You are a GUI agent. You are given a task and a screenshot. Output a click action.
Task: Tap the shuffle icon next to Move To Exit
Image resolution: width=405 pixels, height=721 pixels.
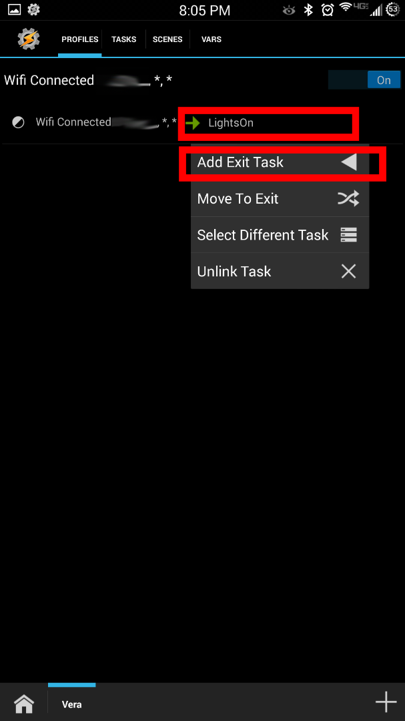(348, 198)
